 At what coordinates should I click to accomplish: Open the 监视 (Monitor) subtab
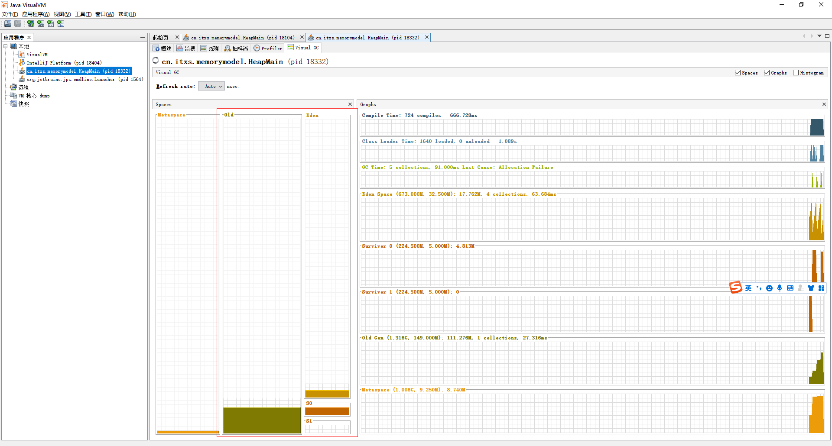click(186, 48)
